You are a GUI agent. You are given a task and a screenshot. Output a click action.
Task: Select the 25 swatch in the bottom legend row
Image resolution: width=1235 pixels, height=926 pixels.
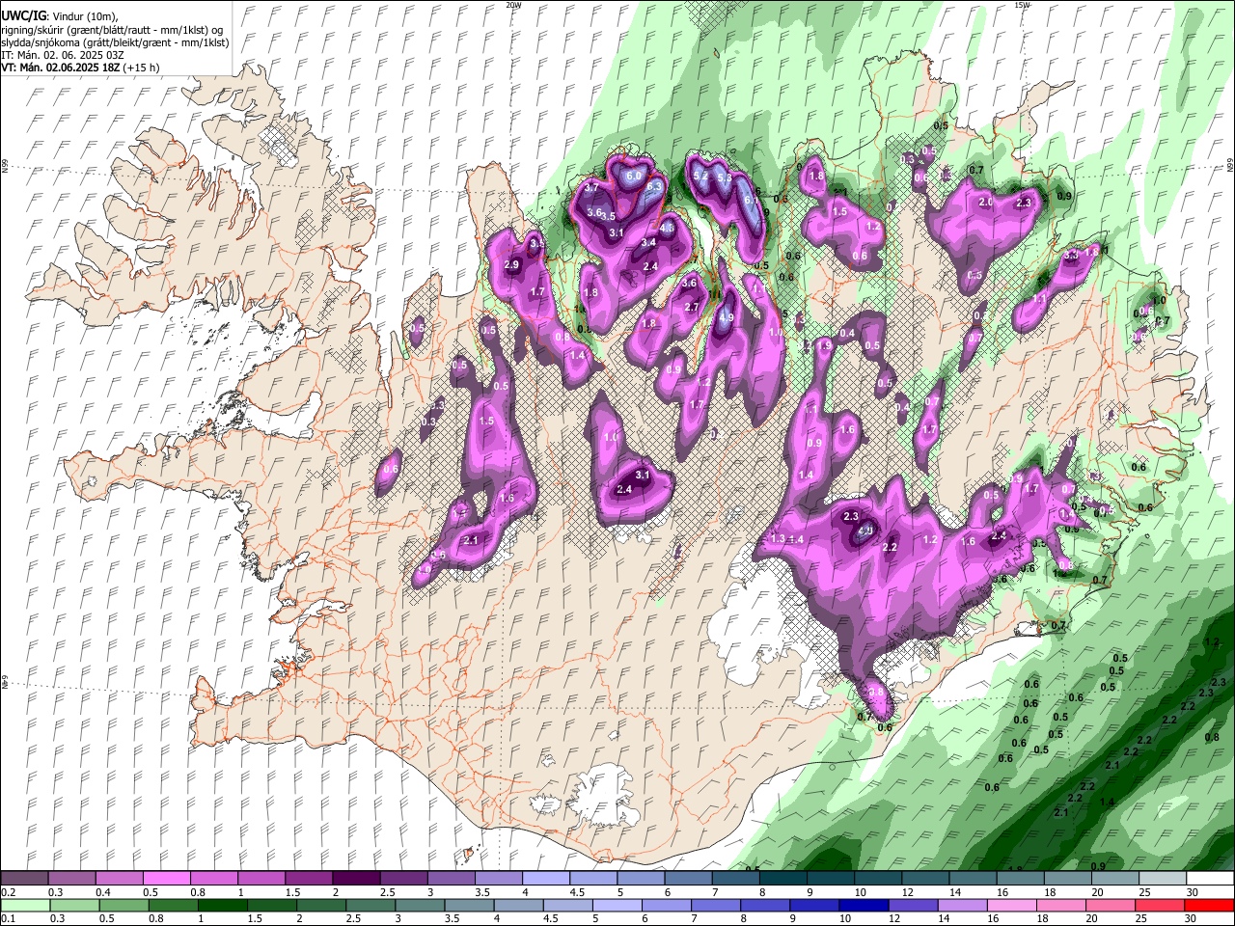click(1161, 905)
